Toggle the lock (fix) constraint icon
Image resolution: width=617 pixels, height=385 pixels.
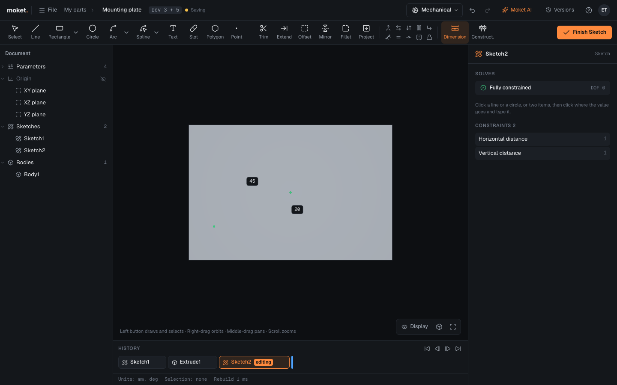429,37
